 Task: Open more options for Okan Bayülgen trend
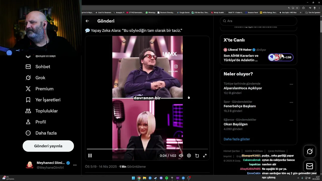291,120
